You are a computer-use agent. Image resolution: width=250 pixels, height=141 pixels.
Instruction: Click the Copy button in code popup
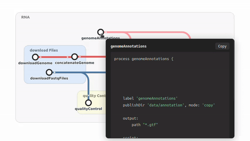coord(222,46)
